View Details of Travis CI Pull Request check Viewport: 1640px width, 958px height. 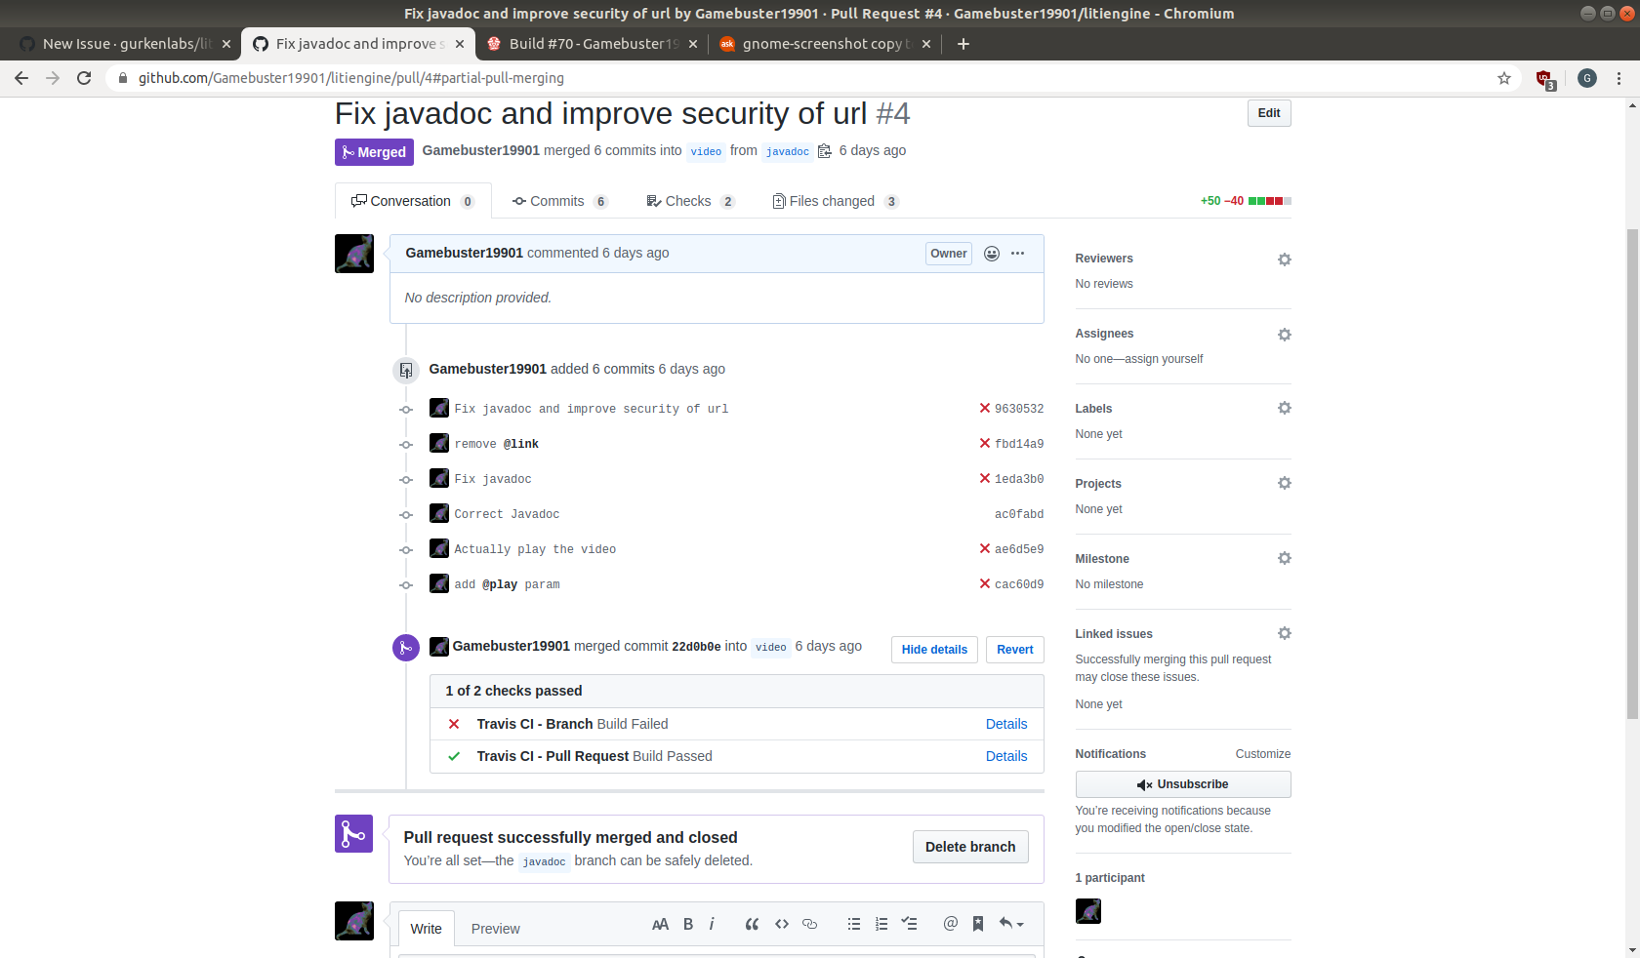click(x=1005, y=756)
